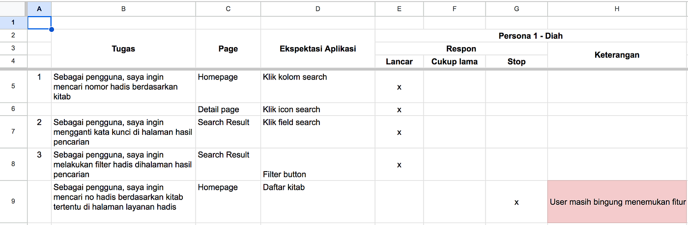Click the task number 3 cell
Viewport: 688px width, 225px height.
coord(39,164)
